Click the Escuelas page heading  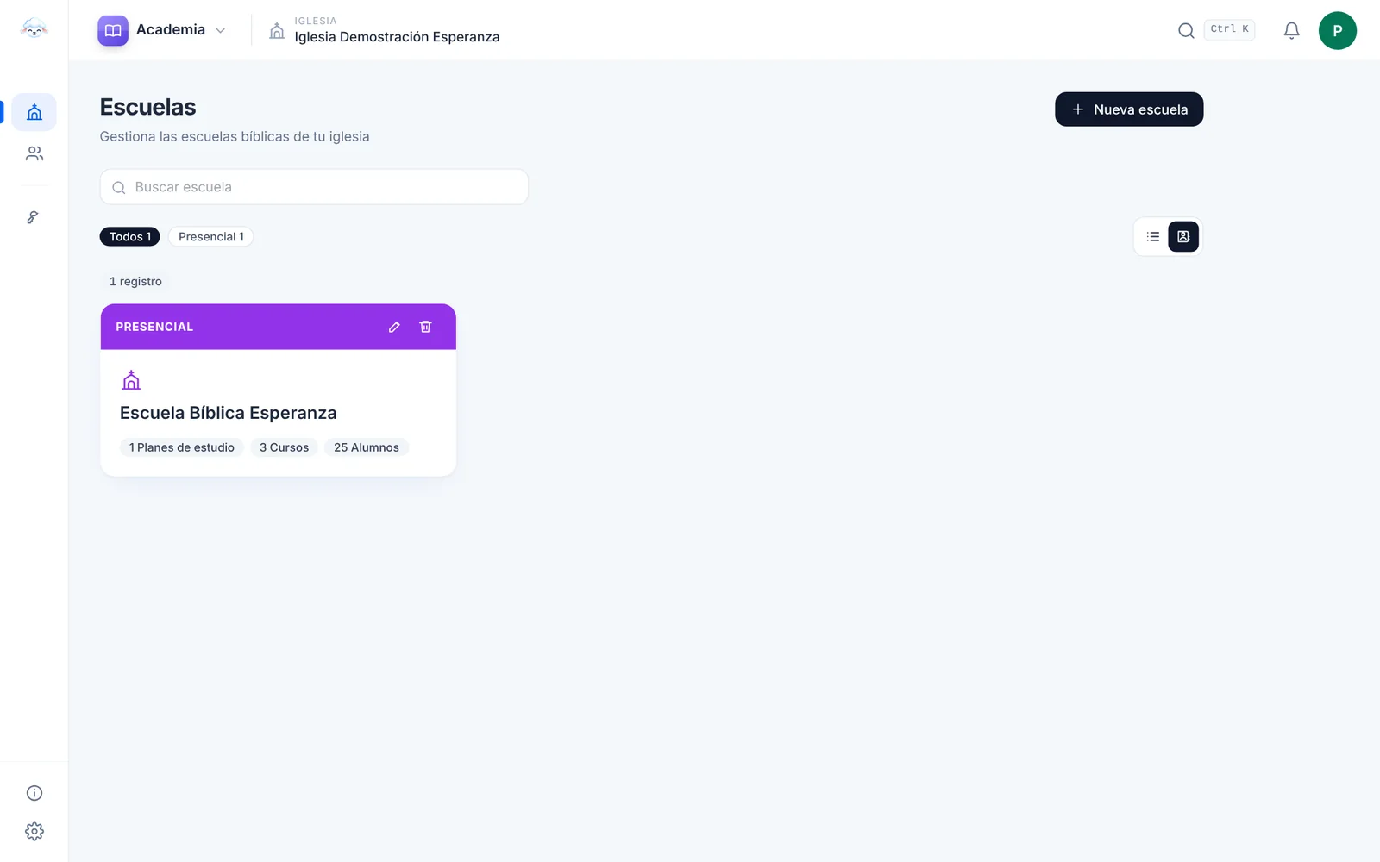148,107
